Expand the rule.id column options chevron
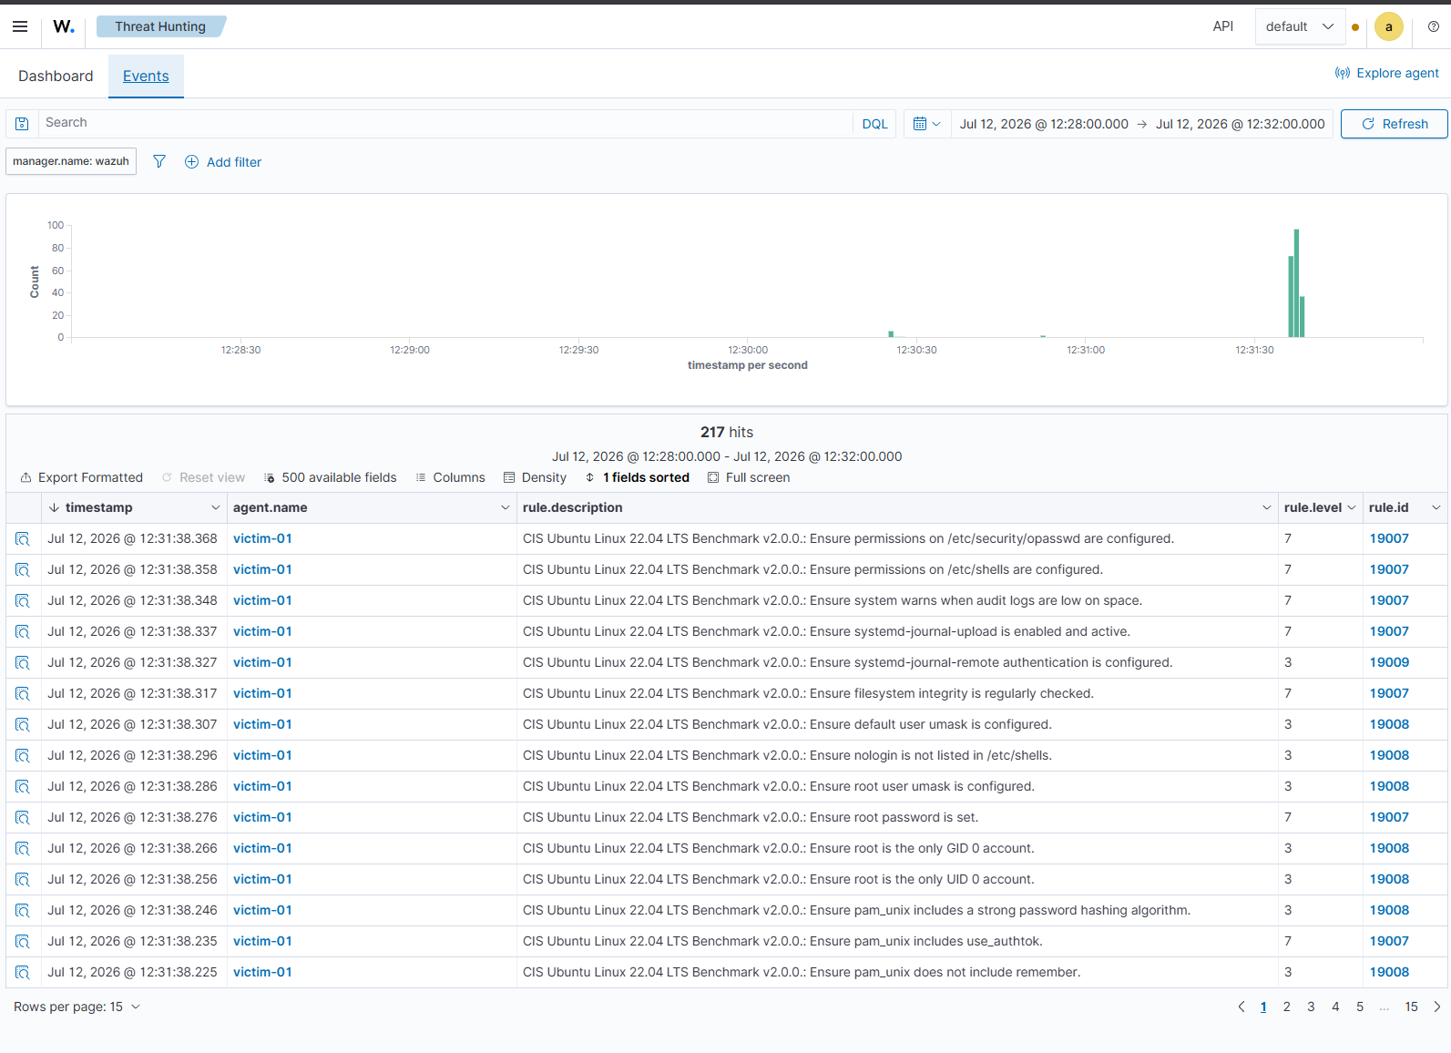The image size is (1451, 1053). click(1436, 507)
